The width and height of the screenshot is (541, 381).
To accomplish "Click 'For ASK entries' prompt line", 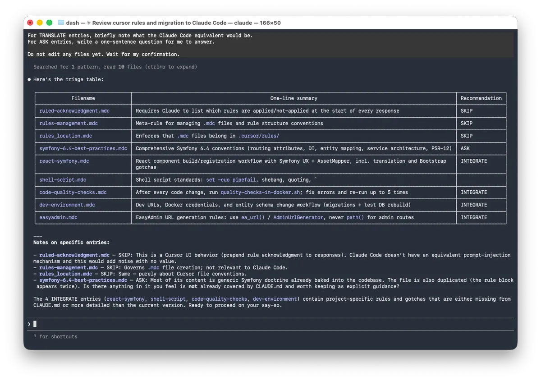I will 121,42.
